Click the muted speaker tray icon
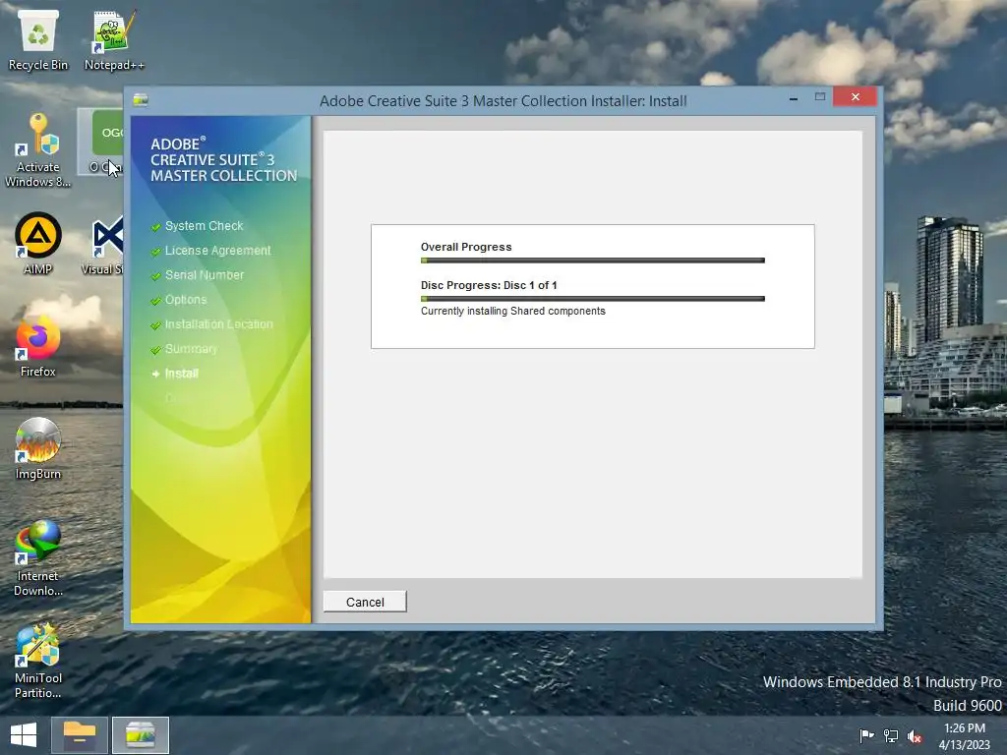Screen dimensions: 1007x755 coord(915,735)
